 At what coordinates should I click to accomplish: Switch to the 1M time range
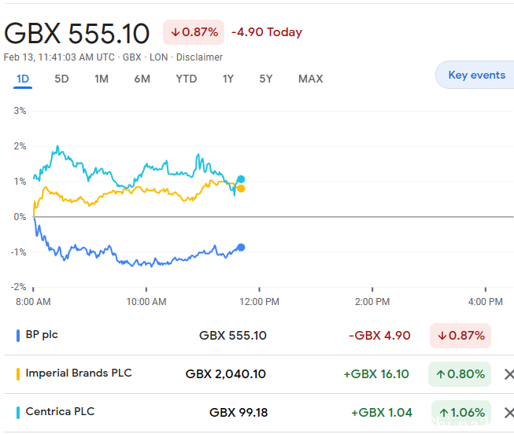pos(102,79)
